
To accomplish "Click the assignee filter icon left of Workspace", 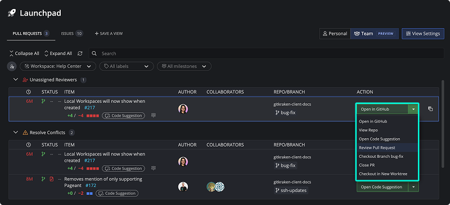I will pyautogui.click(x=12, y=66).
